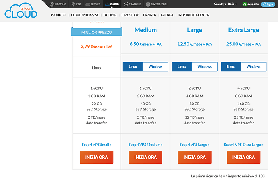The width and height of the screenshot is (278, 180).
Task: Open the Country Italia dropdown
Action: (x=232, y=4)
